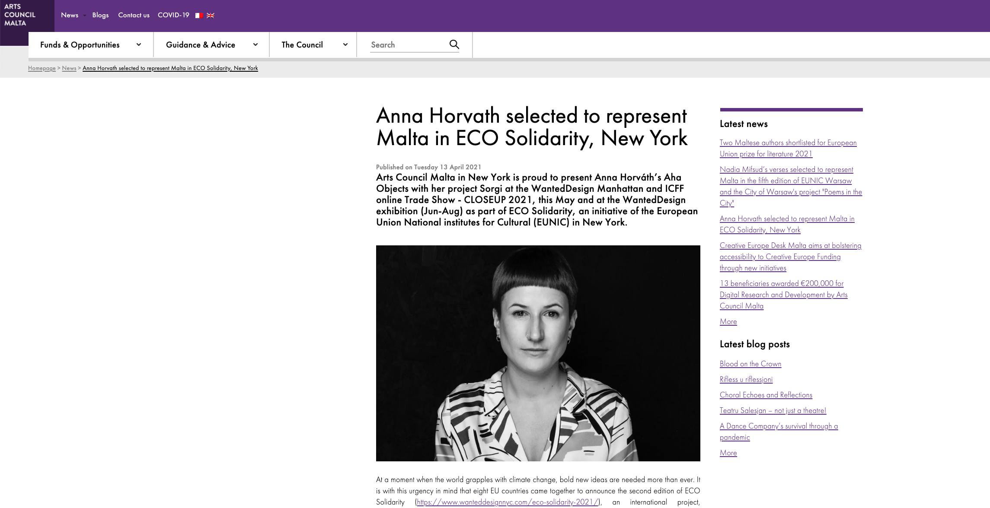990x508 pixels.
Task: Open the Guidance & Advice menu chevron
Action: coord(255,44)
